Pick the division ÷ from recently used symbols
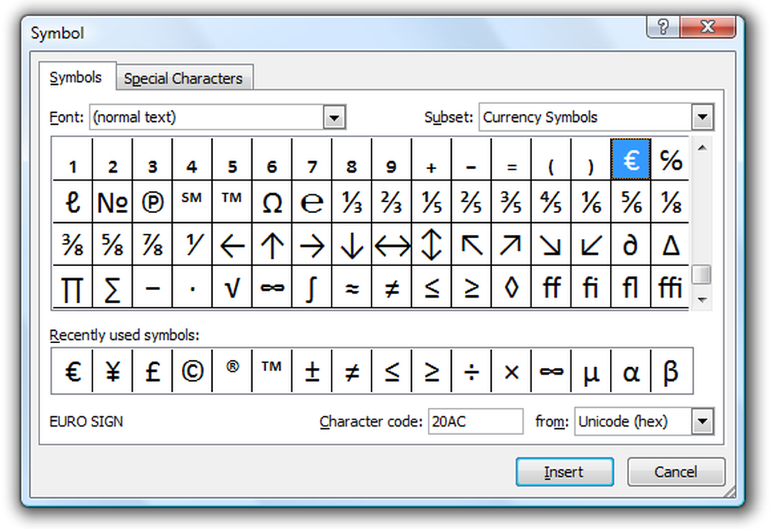The width and height of the screenshot is (771, 529). click(471, 371)
